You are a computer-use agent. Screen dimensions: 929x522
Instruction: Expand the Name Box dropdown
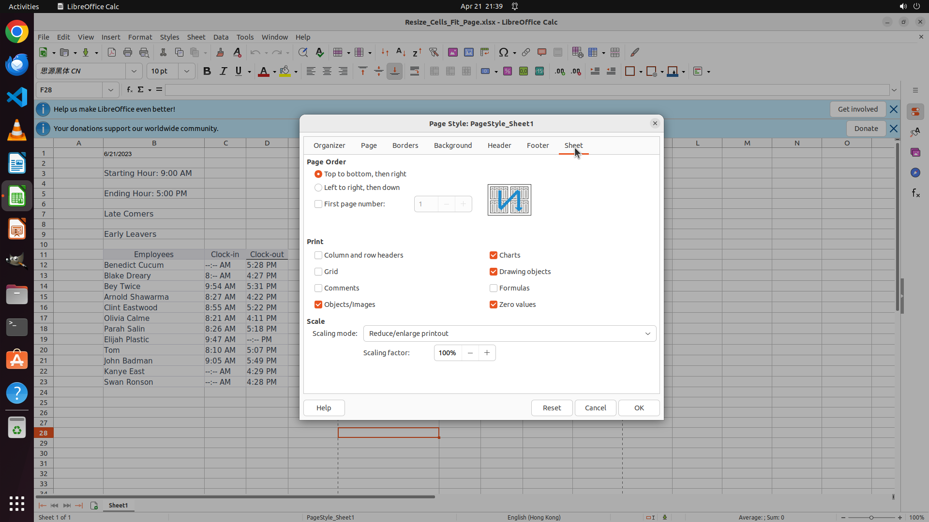pyautogui.click(x=111, y=90)
